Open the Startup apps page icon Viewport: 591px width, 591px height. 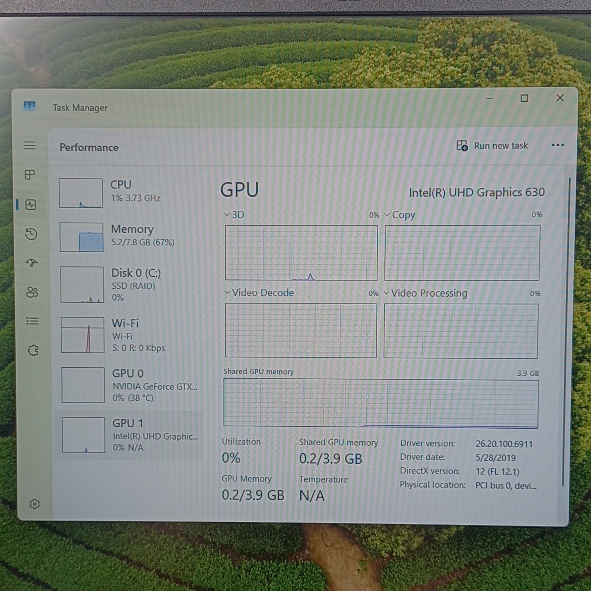(31, 263)
